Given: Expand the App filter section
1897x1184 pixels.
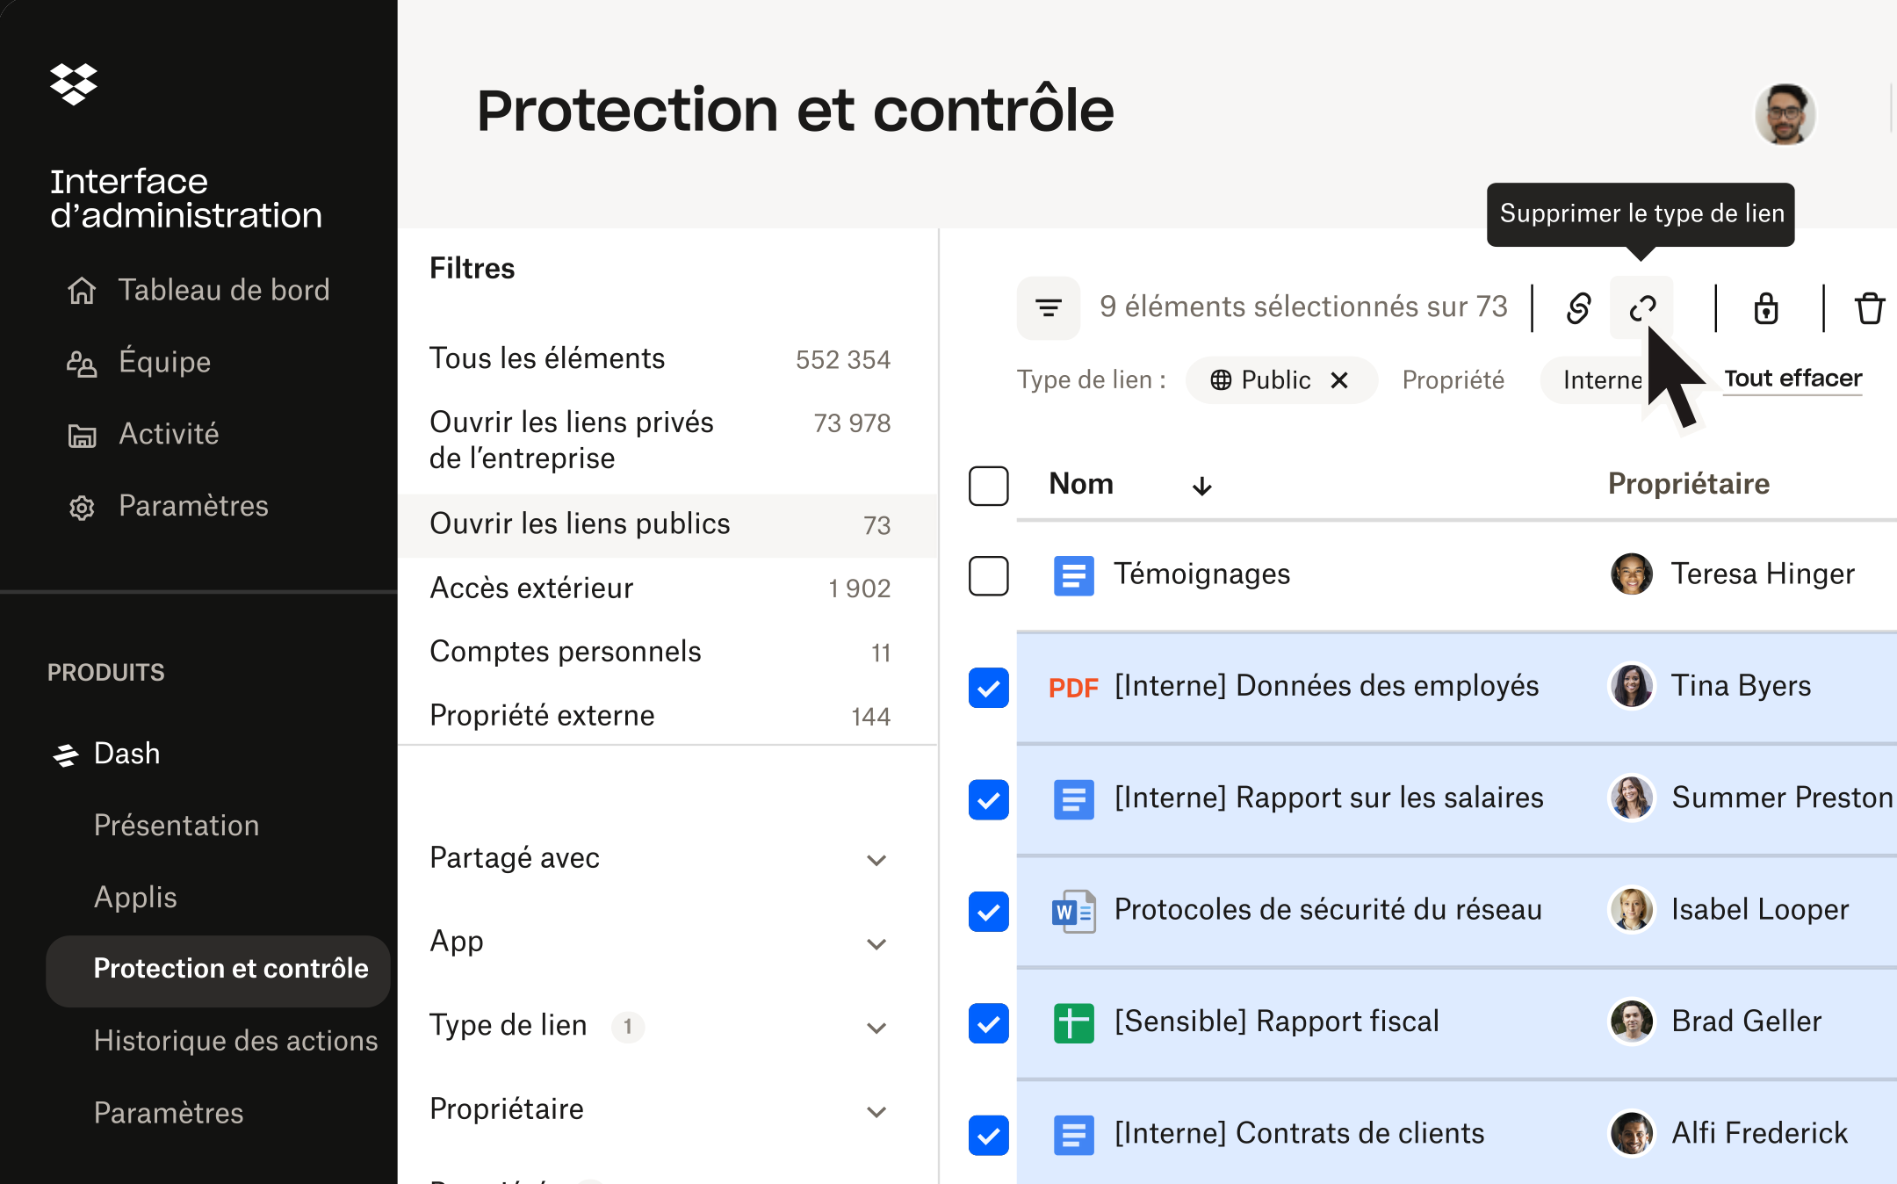Looking at the screenshot, I should tap(659, 942).
